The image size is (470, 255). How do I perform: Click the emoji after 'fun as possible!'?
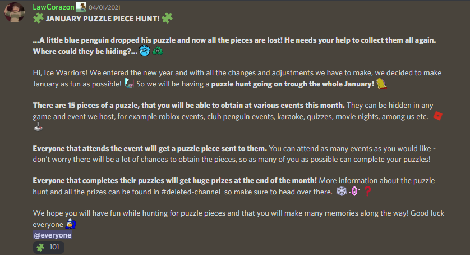(128, 84)
